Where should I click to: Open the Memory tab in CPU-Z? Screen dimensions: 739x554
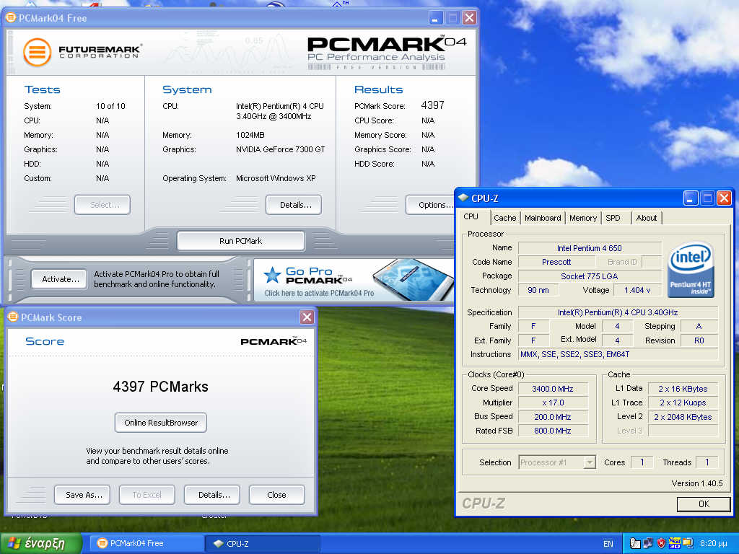tap(582, 218)
